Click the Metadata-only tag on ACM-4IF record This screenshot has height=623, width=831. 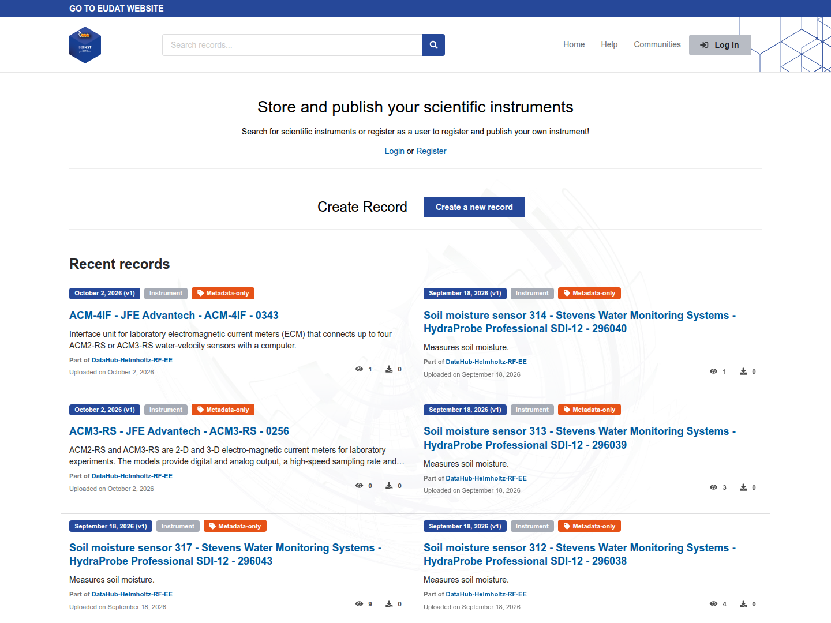pyautogui.click(x=223, y=294)
